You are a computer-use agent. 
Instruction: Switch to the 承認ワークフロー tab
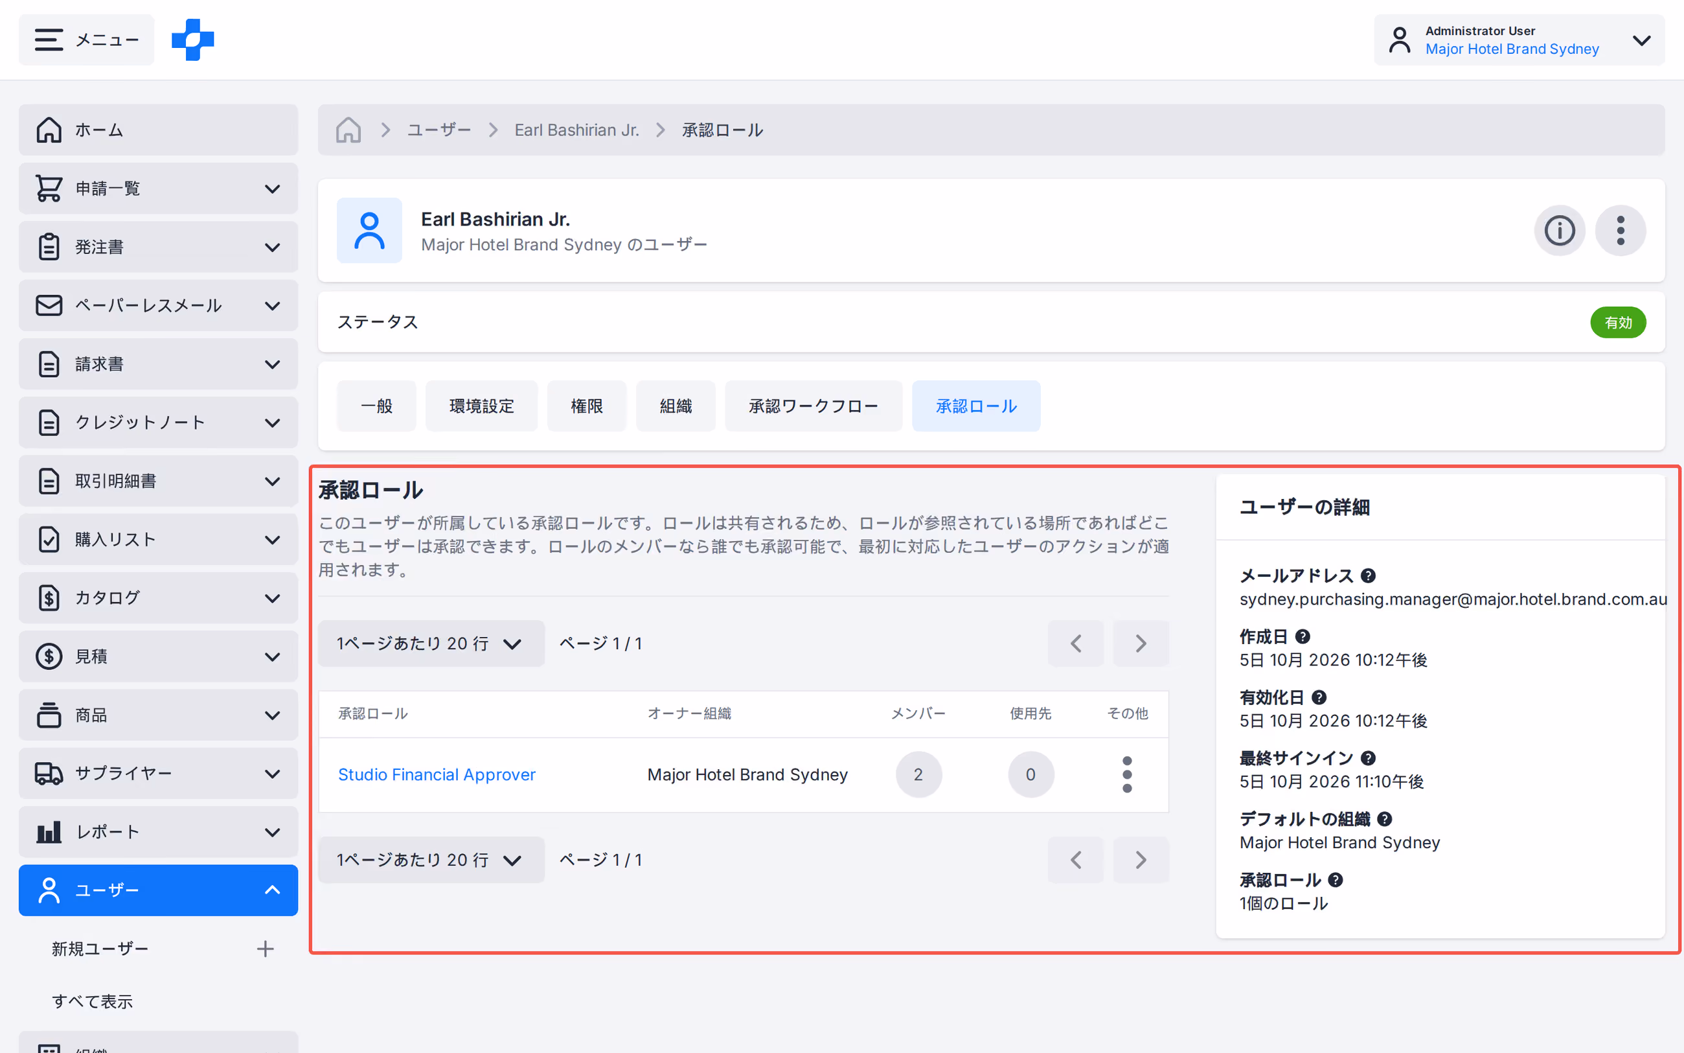pos(814,406)
